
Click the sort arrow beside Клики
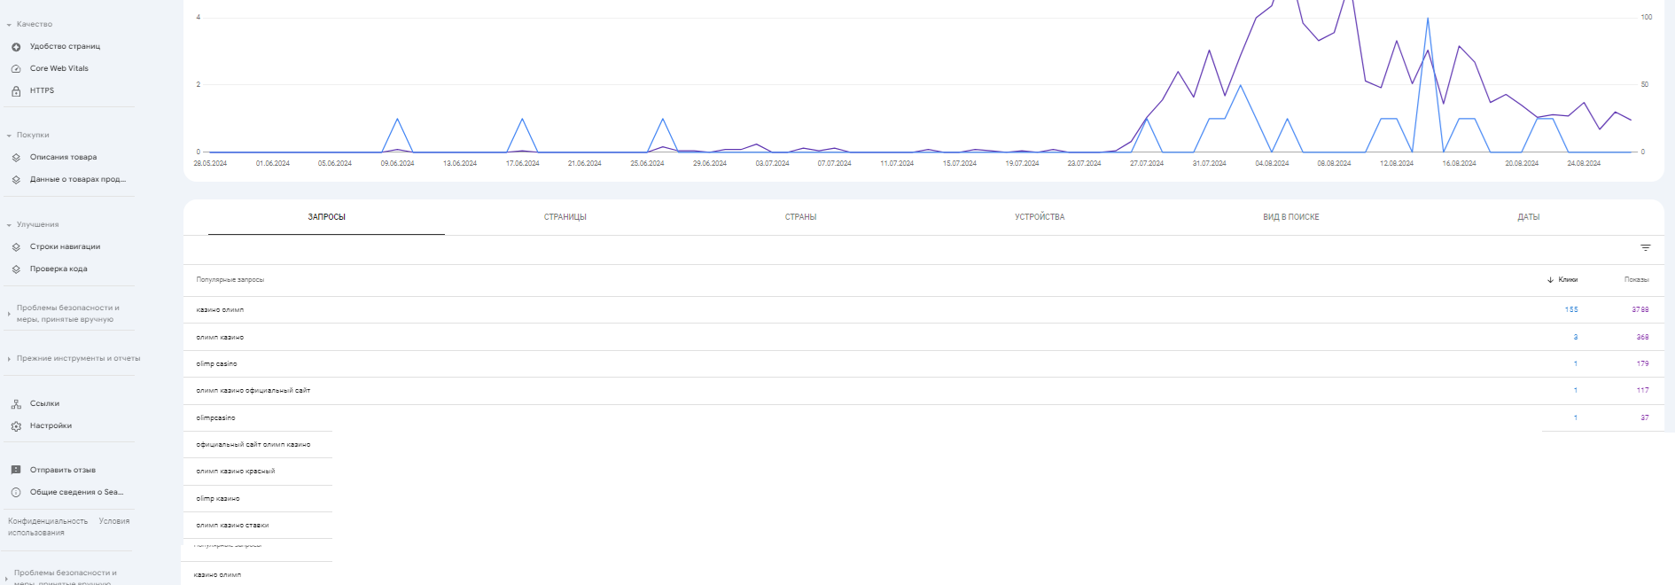(x=1550, y=280)
